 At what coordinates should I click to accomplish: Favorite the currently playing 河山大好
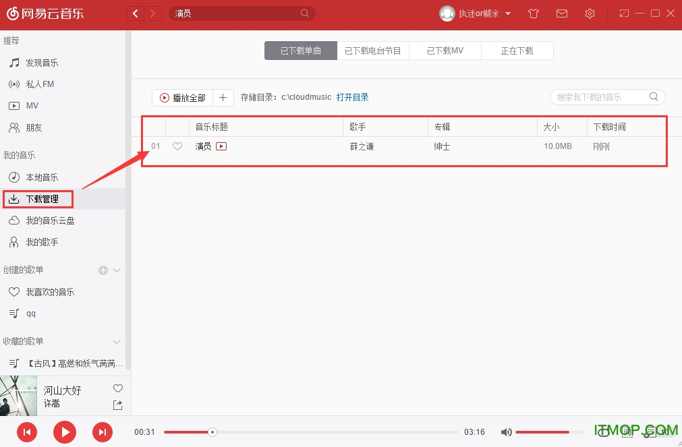click(x=117, y=388)
